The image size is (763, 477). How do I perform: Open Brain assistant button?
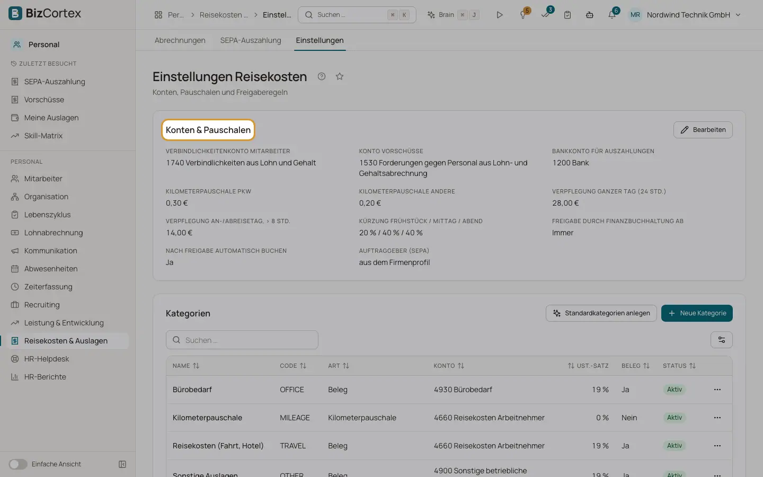454,15
